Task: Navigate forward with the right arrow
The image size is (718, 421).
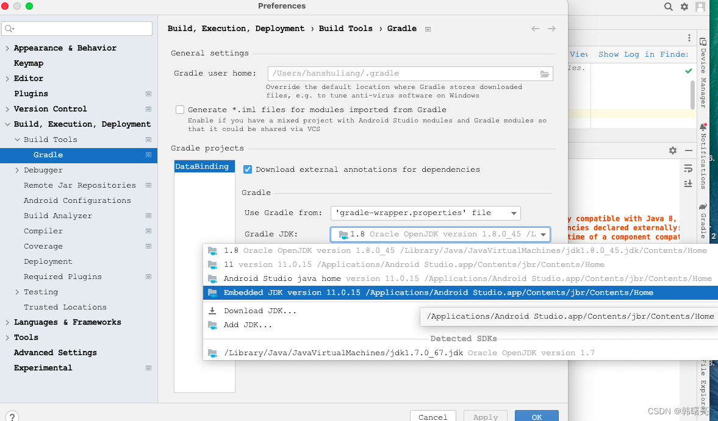Action: (x=552, y=29)
